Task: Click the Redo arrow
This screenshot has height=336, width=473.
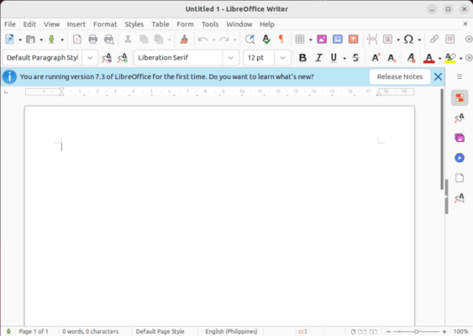Action: pos(223,39)
